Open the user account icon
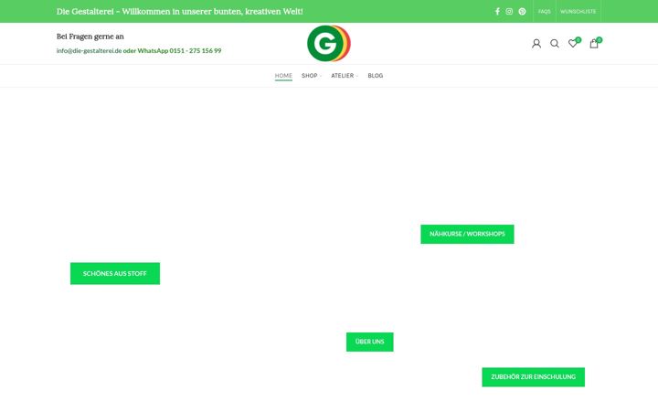This screenshot has width=658, height=411. click(x=536, y=44)
